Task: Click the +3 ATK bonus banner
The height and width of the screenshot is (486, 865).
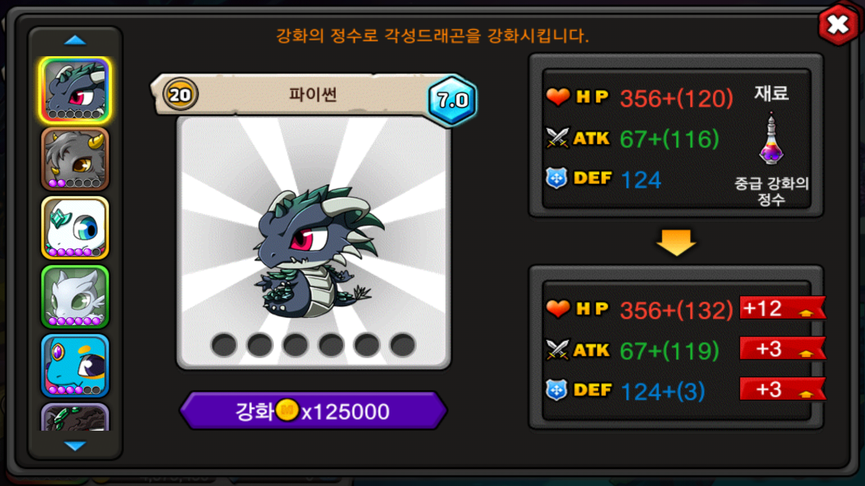Action: 783,349
